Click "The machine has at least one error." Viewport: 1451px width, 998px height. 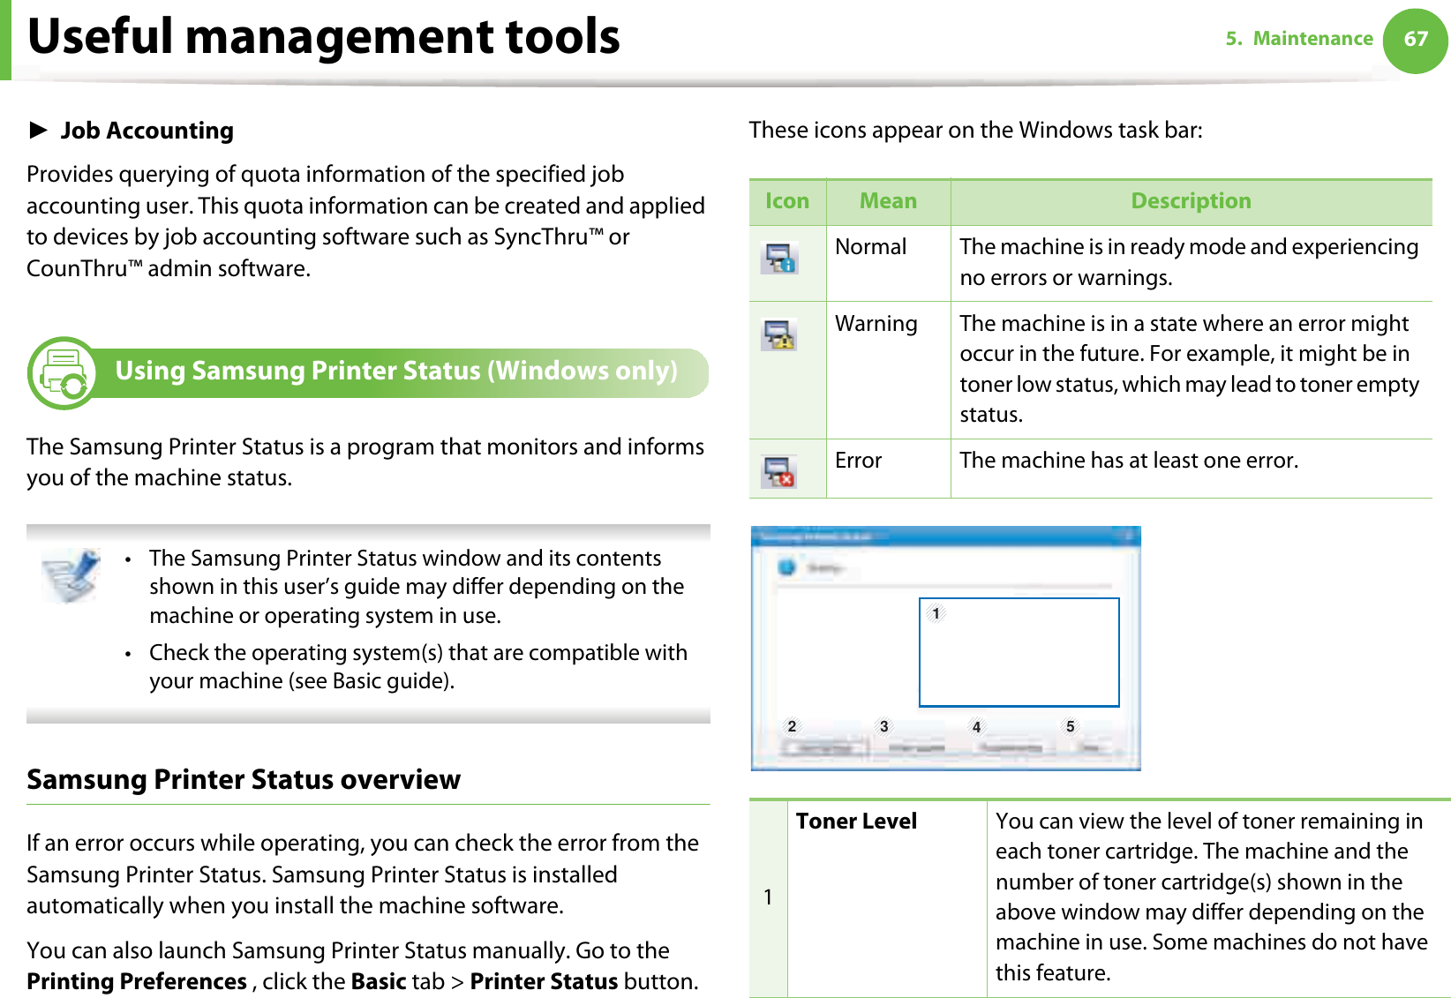pos(1129,461)
